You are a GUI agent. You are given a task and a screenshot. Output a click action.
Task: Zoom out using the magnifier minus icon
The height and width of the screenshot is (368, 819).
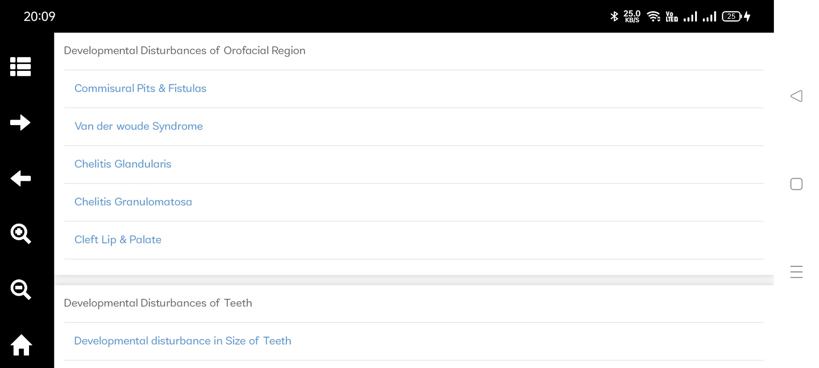[x=21, y=290]
